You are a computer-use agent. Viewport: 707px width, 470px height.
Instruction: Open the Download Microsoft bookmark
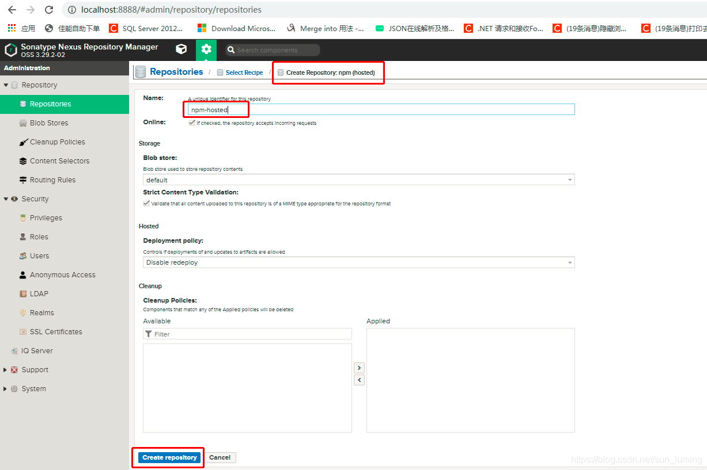point(237,28)
